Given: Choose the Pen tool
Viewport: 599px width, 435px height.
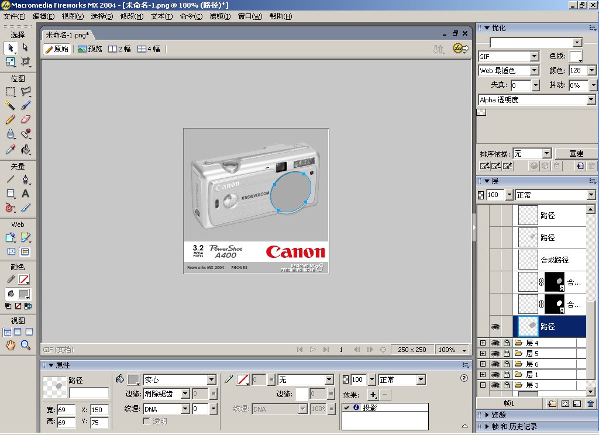Looking at the screenshot, I should (25, 179).
